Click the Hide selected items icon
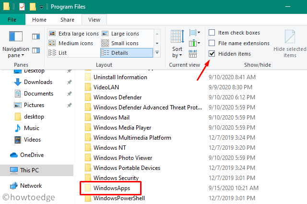 [x=290, y=37]
